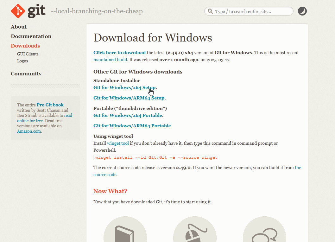Visit the Amazon.com link

pyautogui.click(x=29, y=131)
